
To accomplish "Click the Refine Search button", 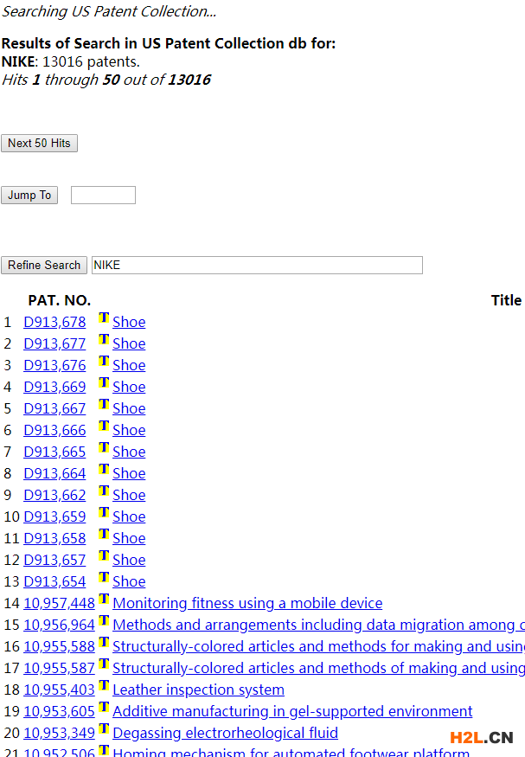I will pyautogui.click(x=44, y=265).
